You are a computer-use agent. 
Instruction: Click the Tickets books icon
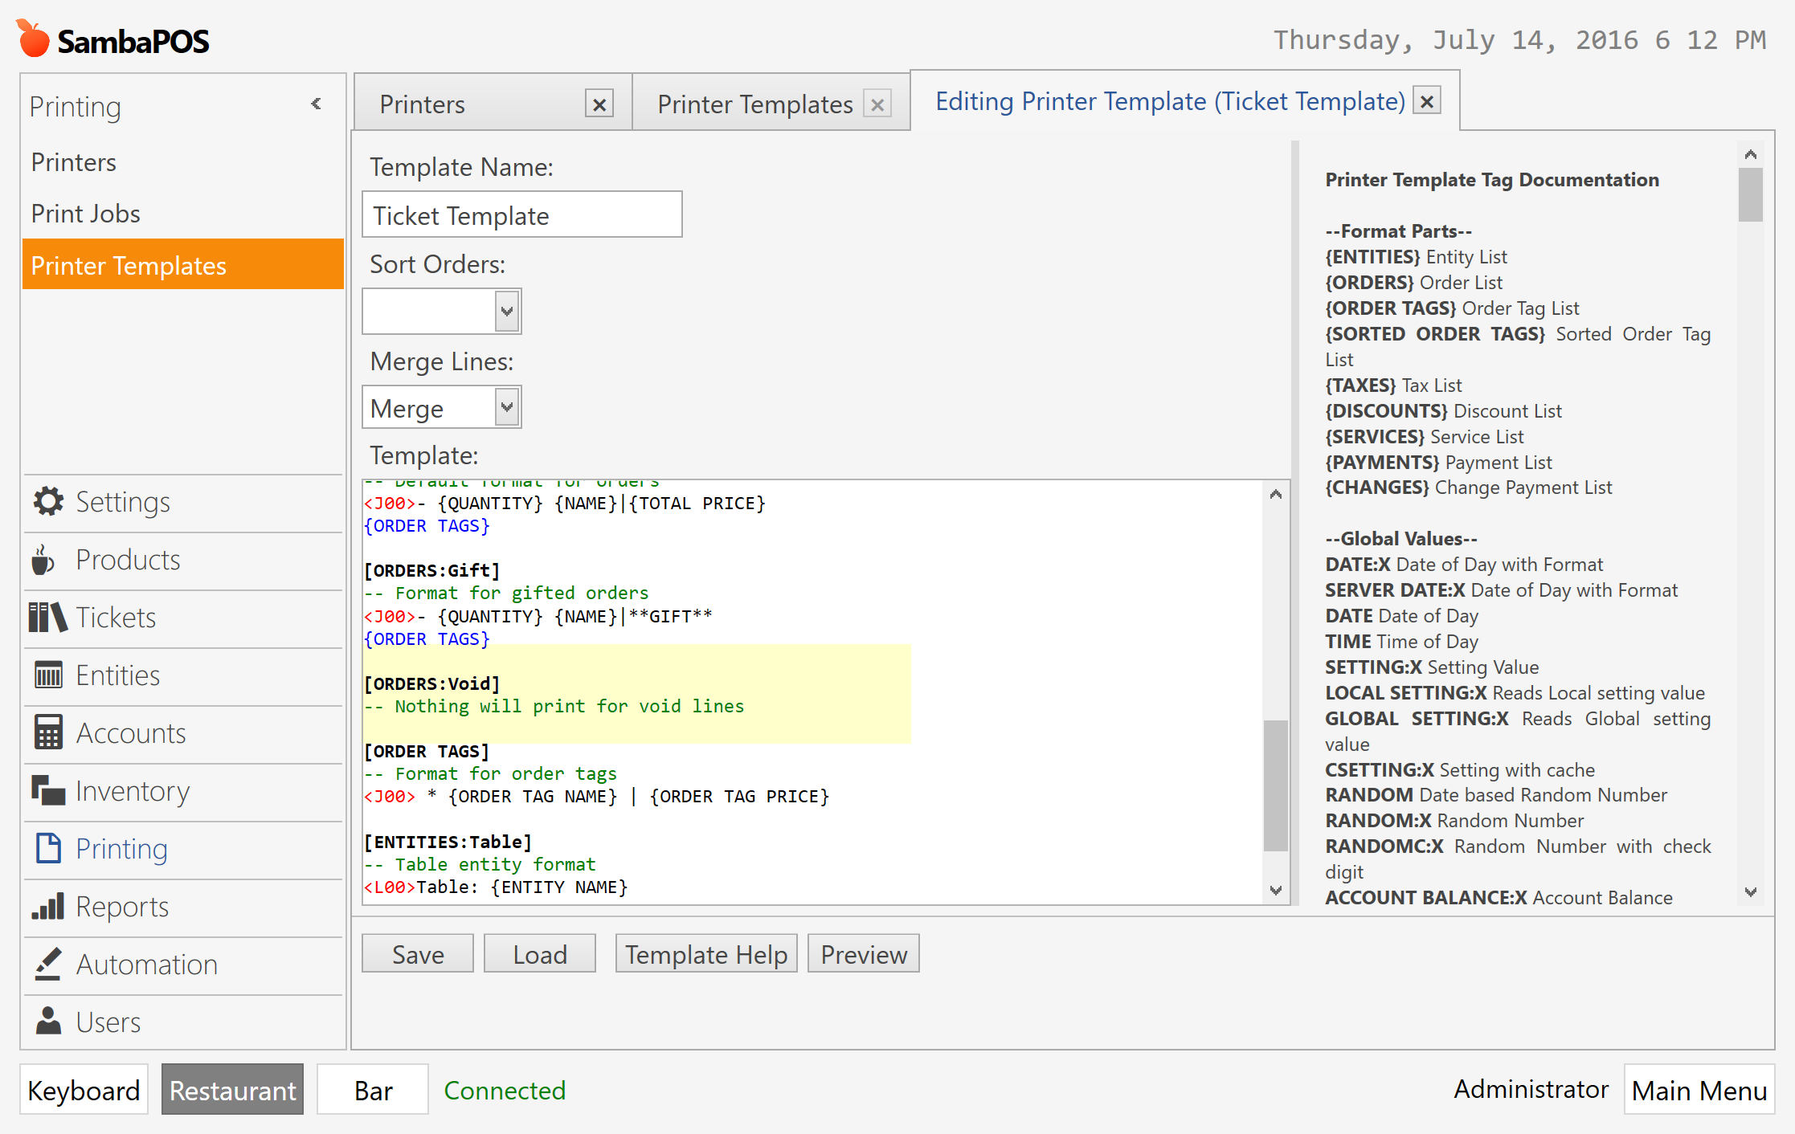click(47, 617)
